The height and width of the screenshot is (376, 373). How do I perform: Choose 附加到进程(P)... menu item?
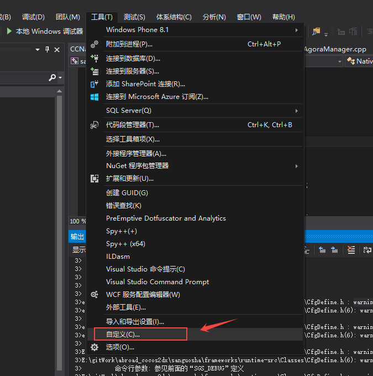(195, 44)
